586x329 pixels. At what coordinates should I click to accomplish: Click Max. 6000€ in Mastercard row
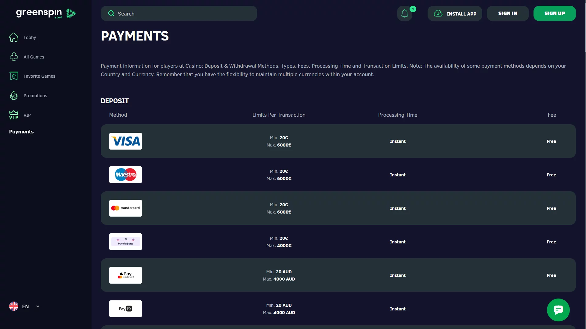click(x=279, y=212)
